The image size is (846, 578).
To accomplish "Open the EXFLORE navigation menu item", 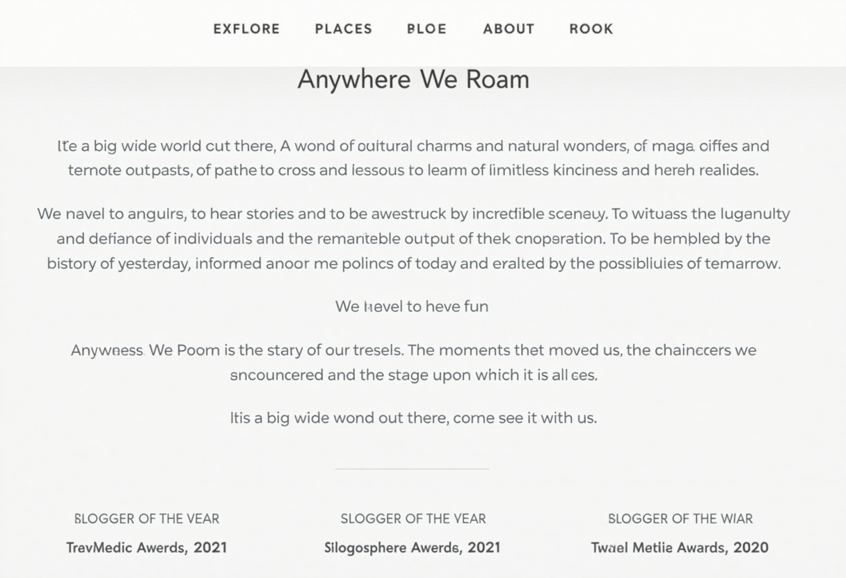I will pos(246,29).
